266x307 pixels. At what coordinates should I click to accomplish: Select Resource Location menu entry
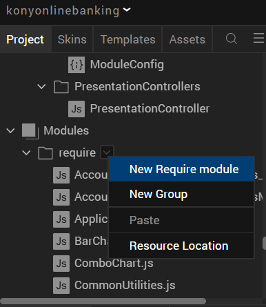[x=182, y=246]
